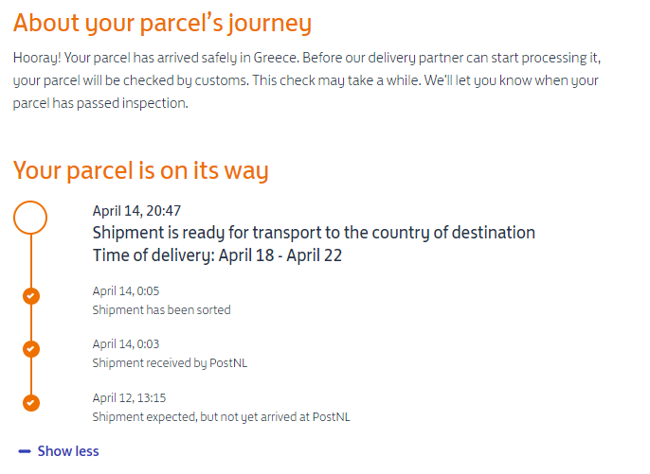This screenshot has height=474, width=650.
Task: Click checkmark icon for Shipment has been sorted
Action: (x=31, y=296)
